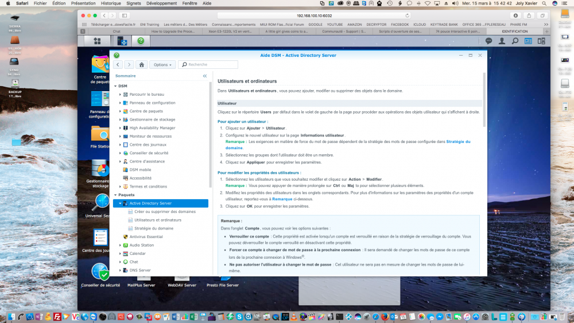Click the help home icon
Image resolution: width=574 pixels, height=323 pixels.
tap(142, 65)
